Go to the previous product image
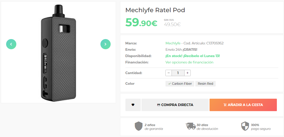Screen dimensions: 284x137 click(x=11, y=44)
